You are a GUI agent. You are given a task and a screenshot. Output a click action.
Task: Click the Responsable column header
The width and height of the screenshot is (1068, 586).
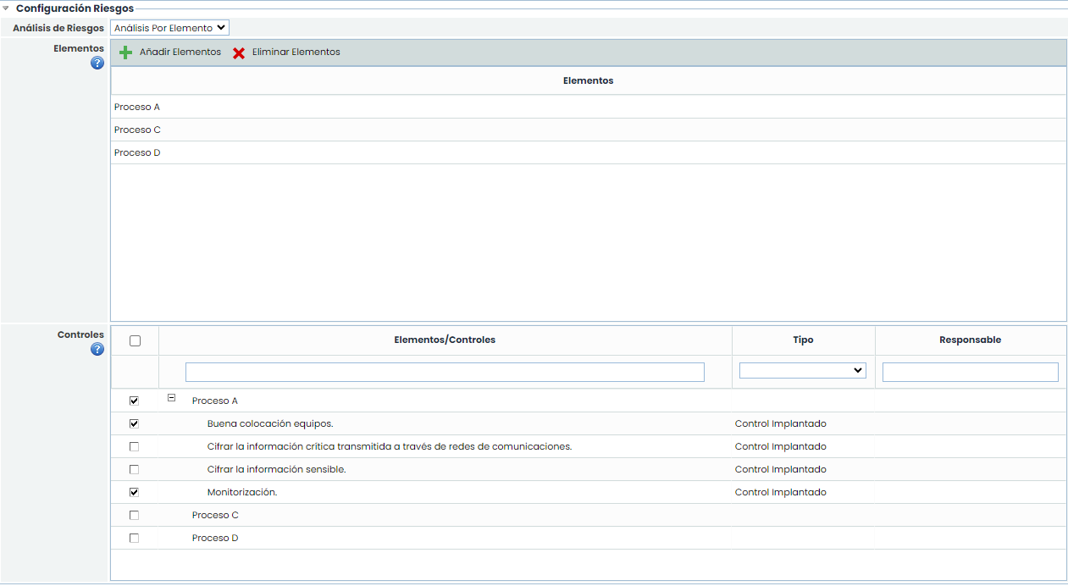point(970,340)
